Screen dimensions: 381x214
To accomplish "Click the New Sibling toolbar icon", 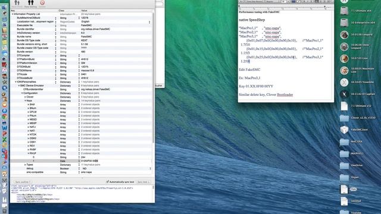I will 30,3.
